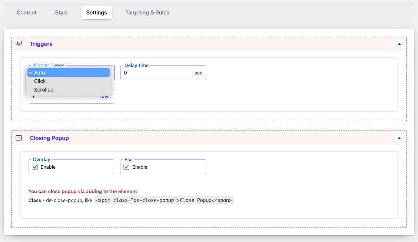
Task: Choose Auto in trigger type list
Action: point(69,73)
